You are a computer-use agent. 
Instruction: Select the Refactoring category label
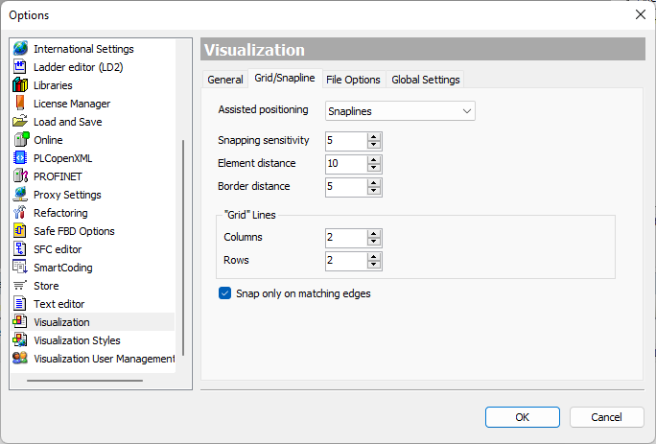tap(60, 213)
